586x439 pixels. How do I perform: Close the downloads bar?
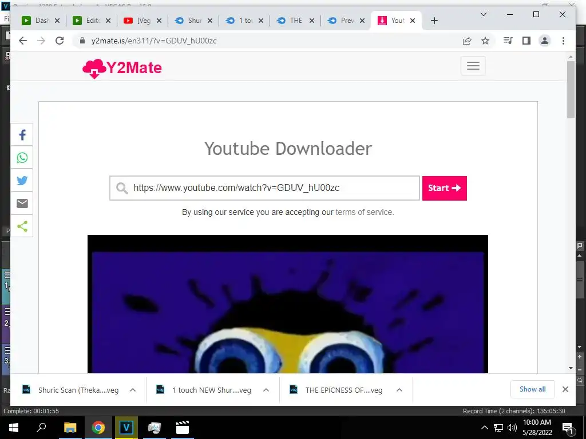565,389
